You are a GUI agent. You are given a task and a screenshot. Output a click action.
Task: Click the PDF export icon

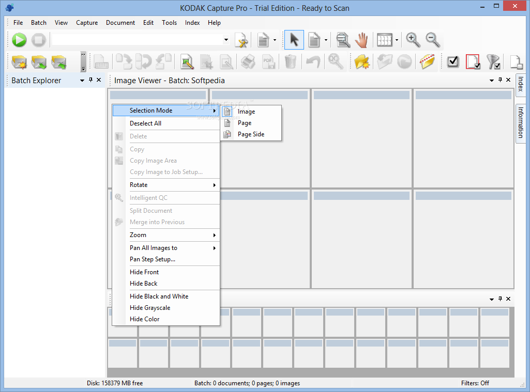click(x=268, y=62)
